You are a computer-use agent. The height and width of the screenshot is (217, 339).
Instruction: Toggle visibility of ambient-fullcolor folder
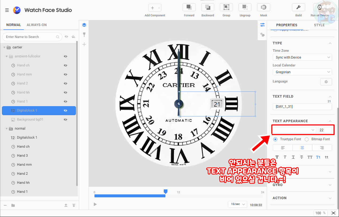[x=65, y=56]
